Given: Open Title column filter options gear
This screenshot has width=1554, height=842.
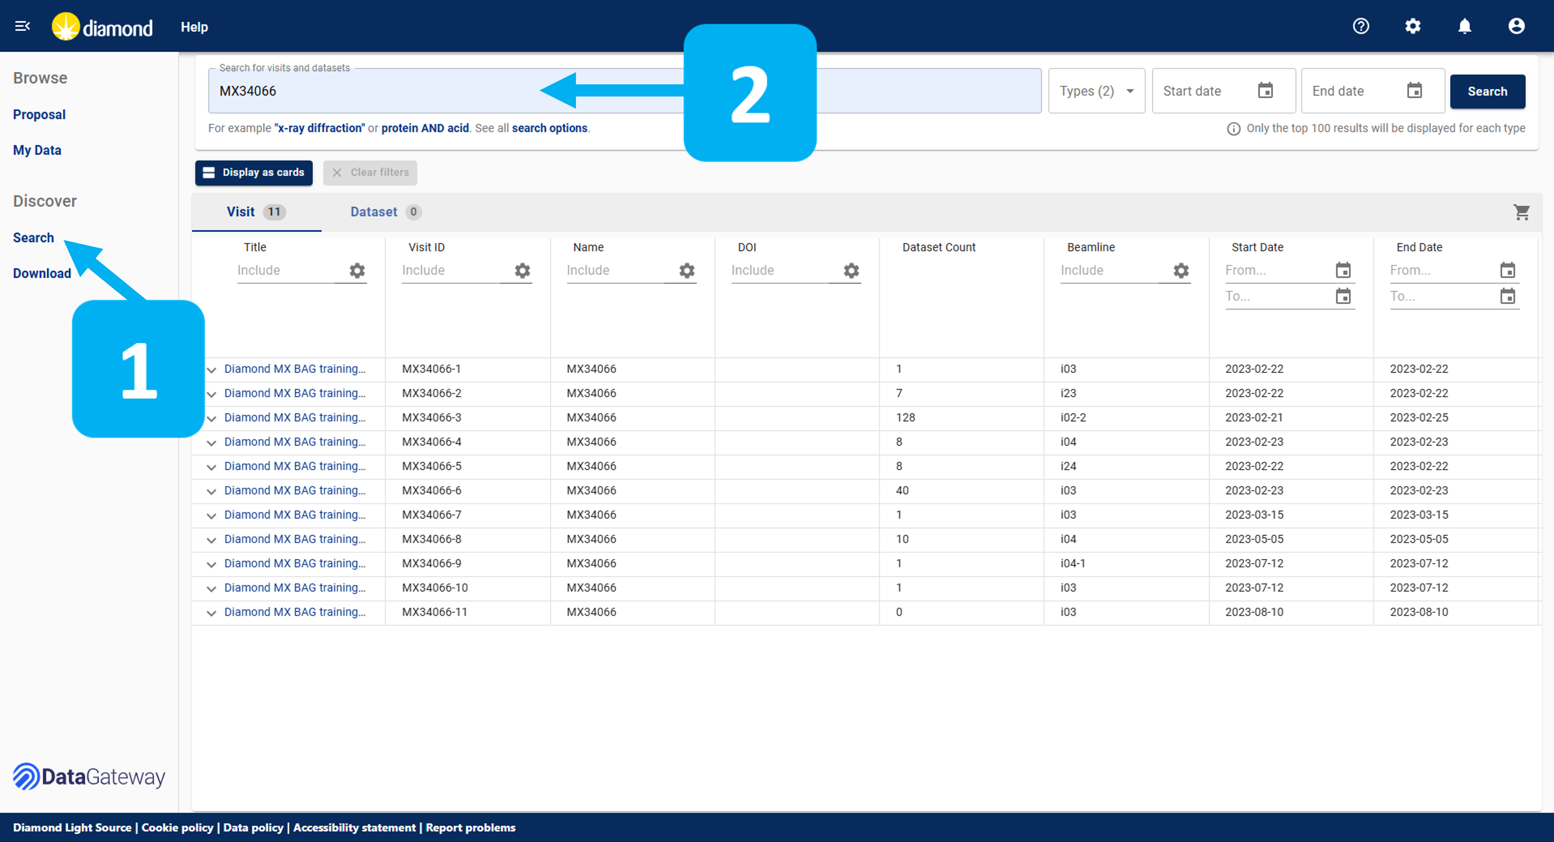Looking at the screenshot, I should pyautogui.click(x=357, y=271).
